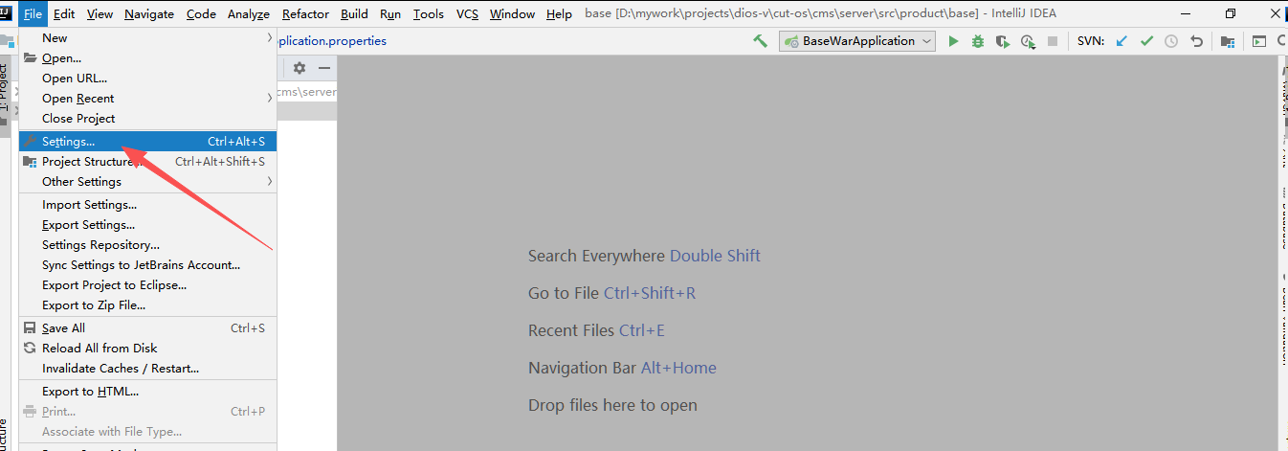Screen dimensions: 1288x451
Task: Open the Build menu
Action: pyautogui.click(x=354, y=13)
